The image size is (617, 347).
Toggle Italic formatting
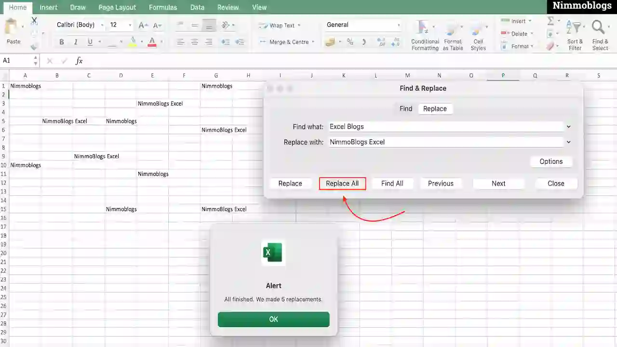(x=76, y=42)
